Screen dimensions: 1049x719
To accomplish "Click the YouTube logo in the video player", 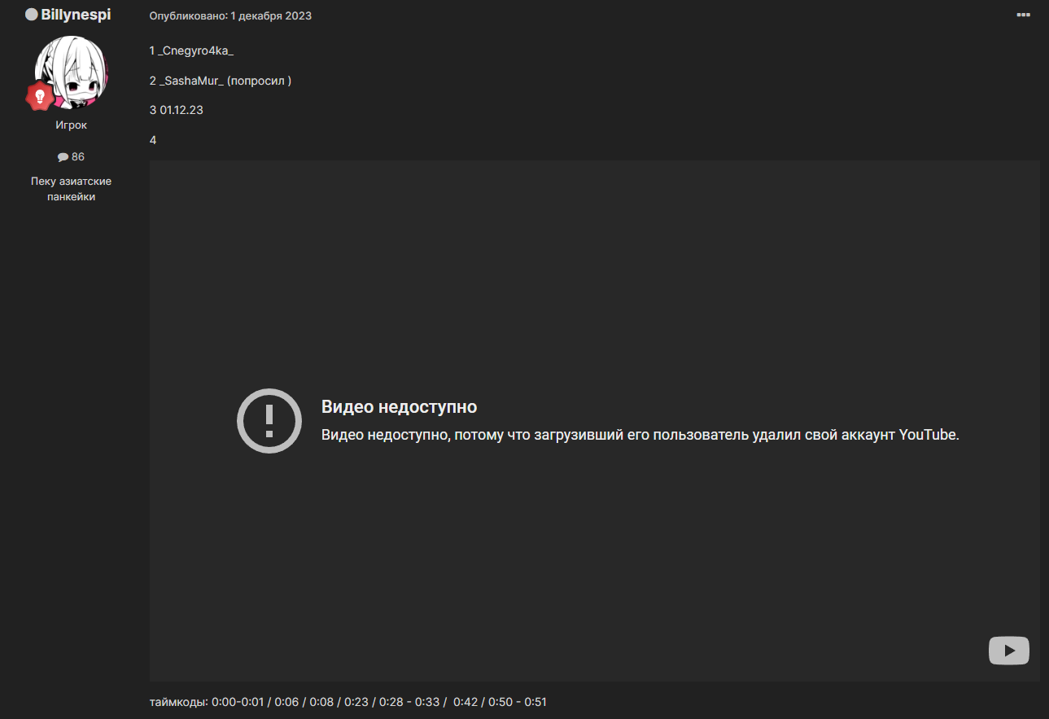I will click(x=1008, y=651).
